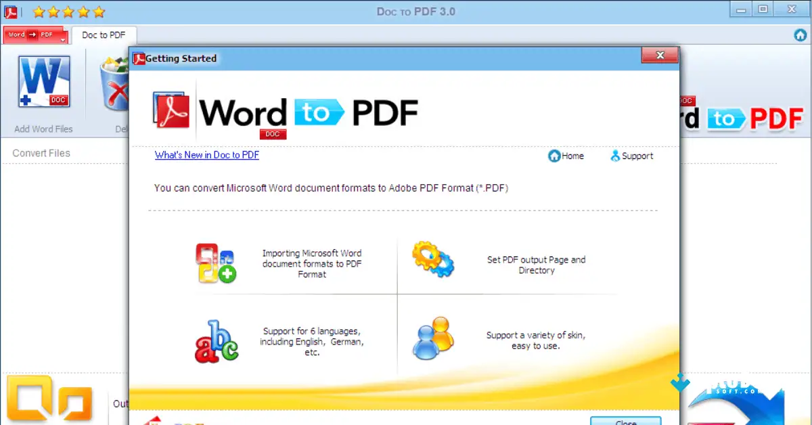Click the Adobe PDF icon in the title bar
The image size is (812, 425).
[x=11, y=11]
